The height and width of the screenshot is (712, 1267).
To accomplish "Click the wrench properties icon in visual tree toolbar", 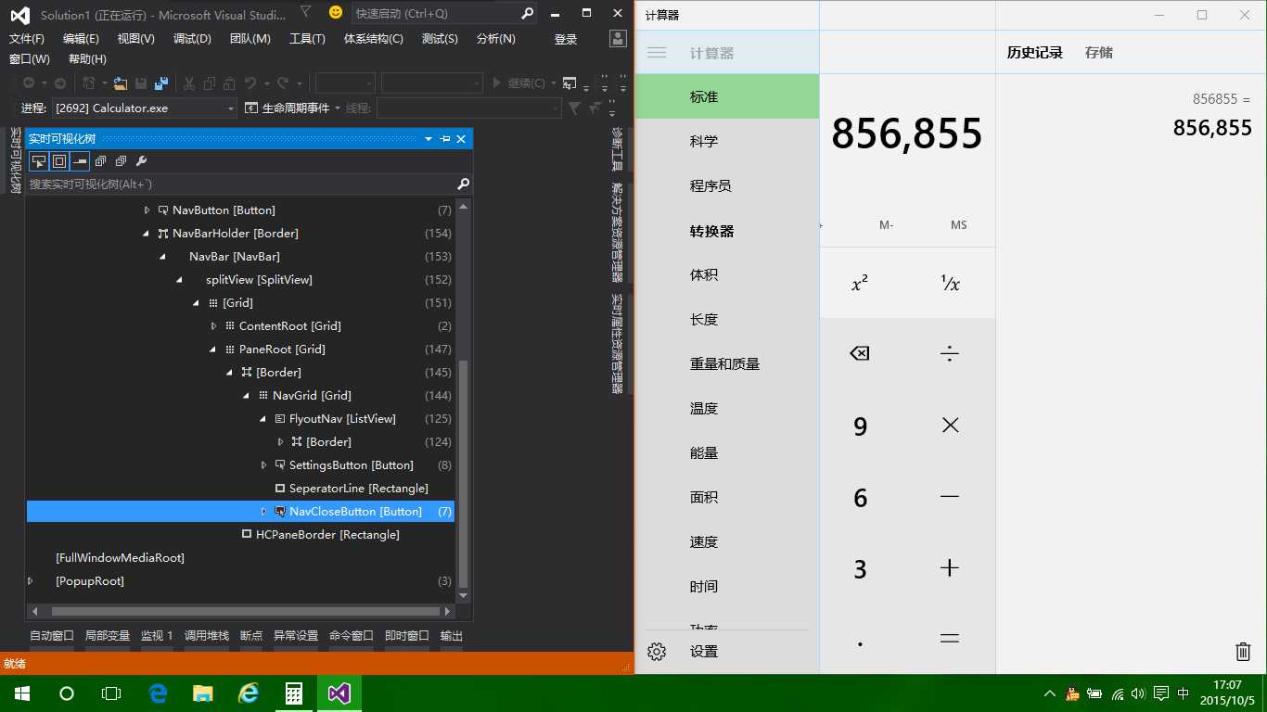I will click(x=141, y=161).
